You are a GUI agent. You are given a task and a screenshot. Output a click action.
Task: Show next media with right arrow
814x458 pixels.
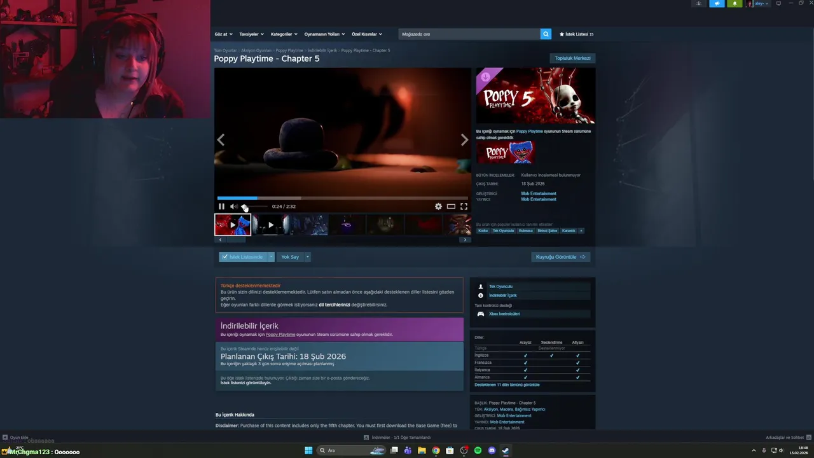coord(464,140)
